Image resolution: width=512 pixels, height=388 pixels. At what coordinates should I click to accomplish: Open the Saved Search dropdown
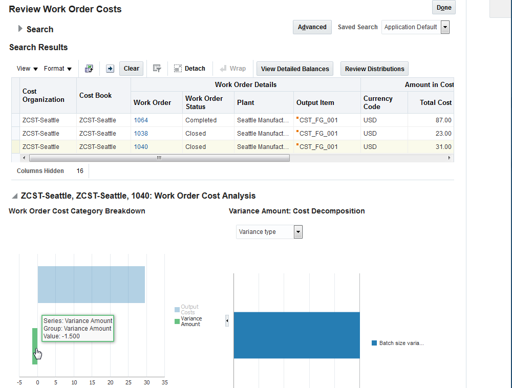tap(444, 27)
